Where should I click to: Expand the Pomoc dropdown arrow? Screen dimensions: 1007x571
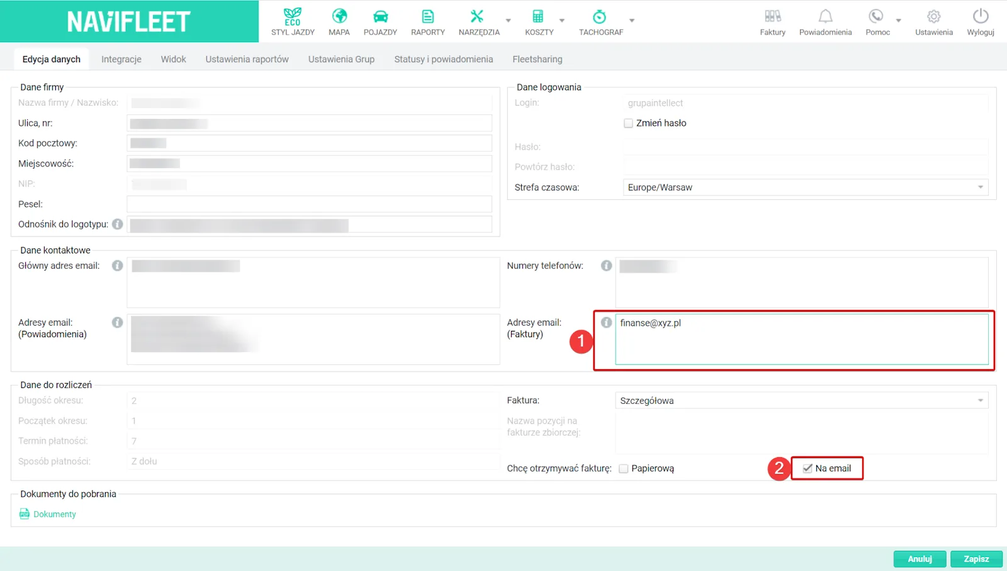(899, 20)
